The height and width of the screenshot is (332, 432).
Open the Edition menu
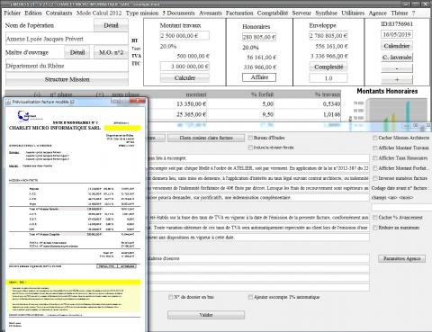click(33, 13)
